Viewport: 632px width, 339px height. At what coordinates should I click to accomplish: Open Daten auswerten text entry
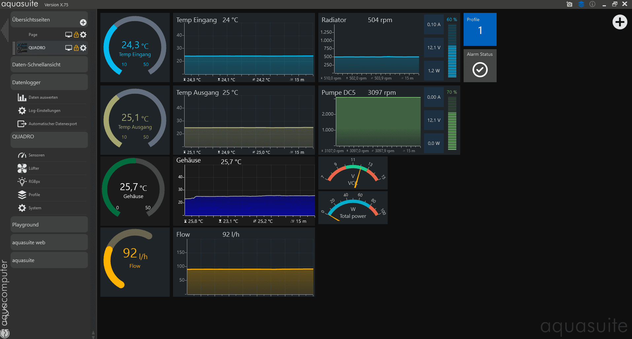pos(43,97)
